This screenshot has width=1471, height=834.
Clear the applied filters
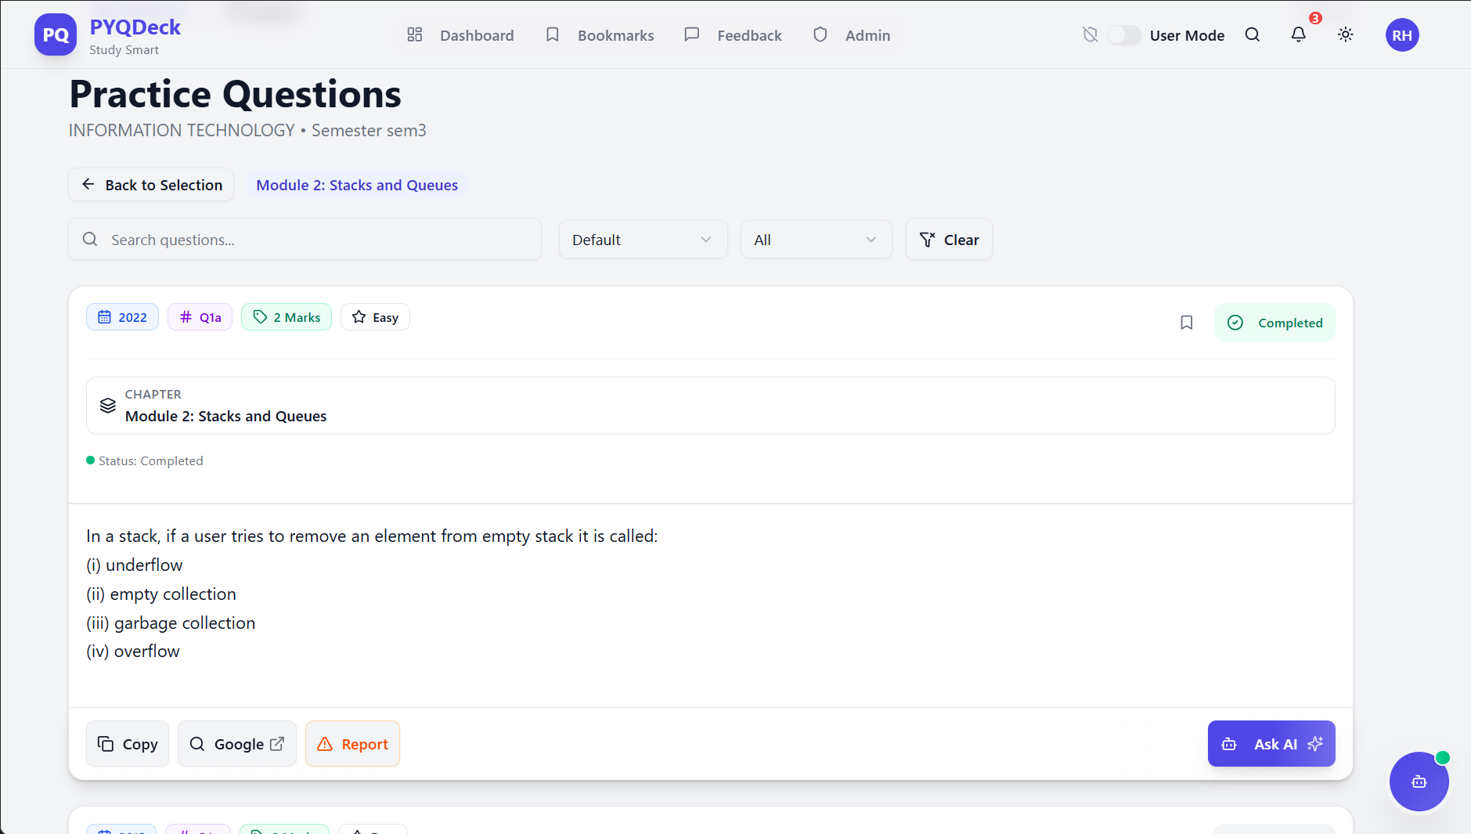tap(949, 240)
